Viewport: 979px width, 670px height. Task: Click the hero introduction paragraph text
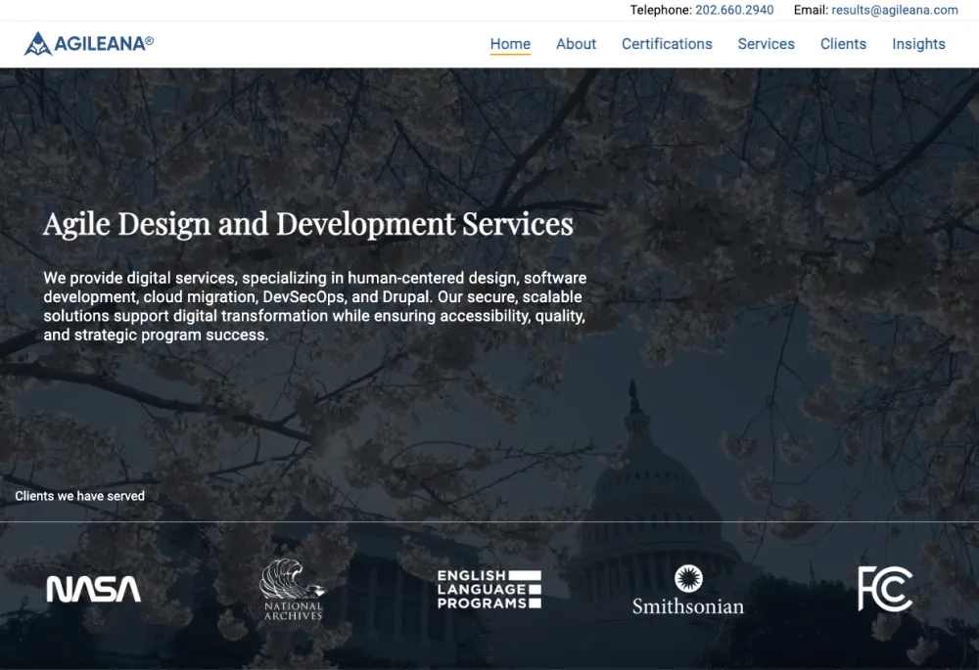(x=315, y=305)
